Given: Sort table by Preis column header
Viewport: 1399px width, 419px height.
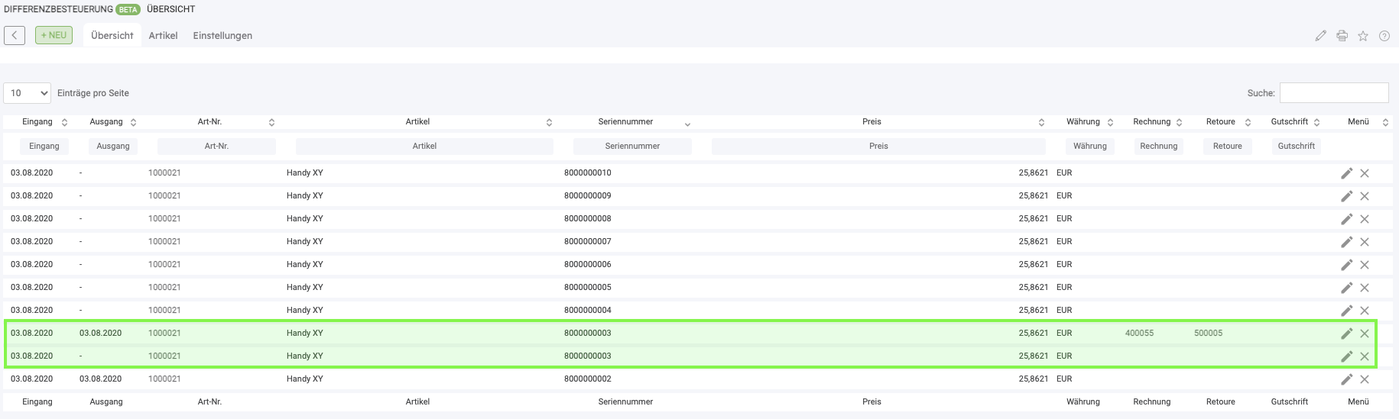Looking at the screenshot, I should click(872, 122).
